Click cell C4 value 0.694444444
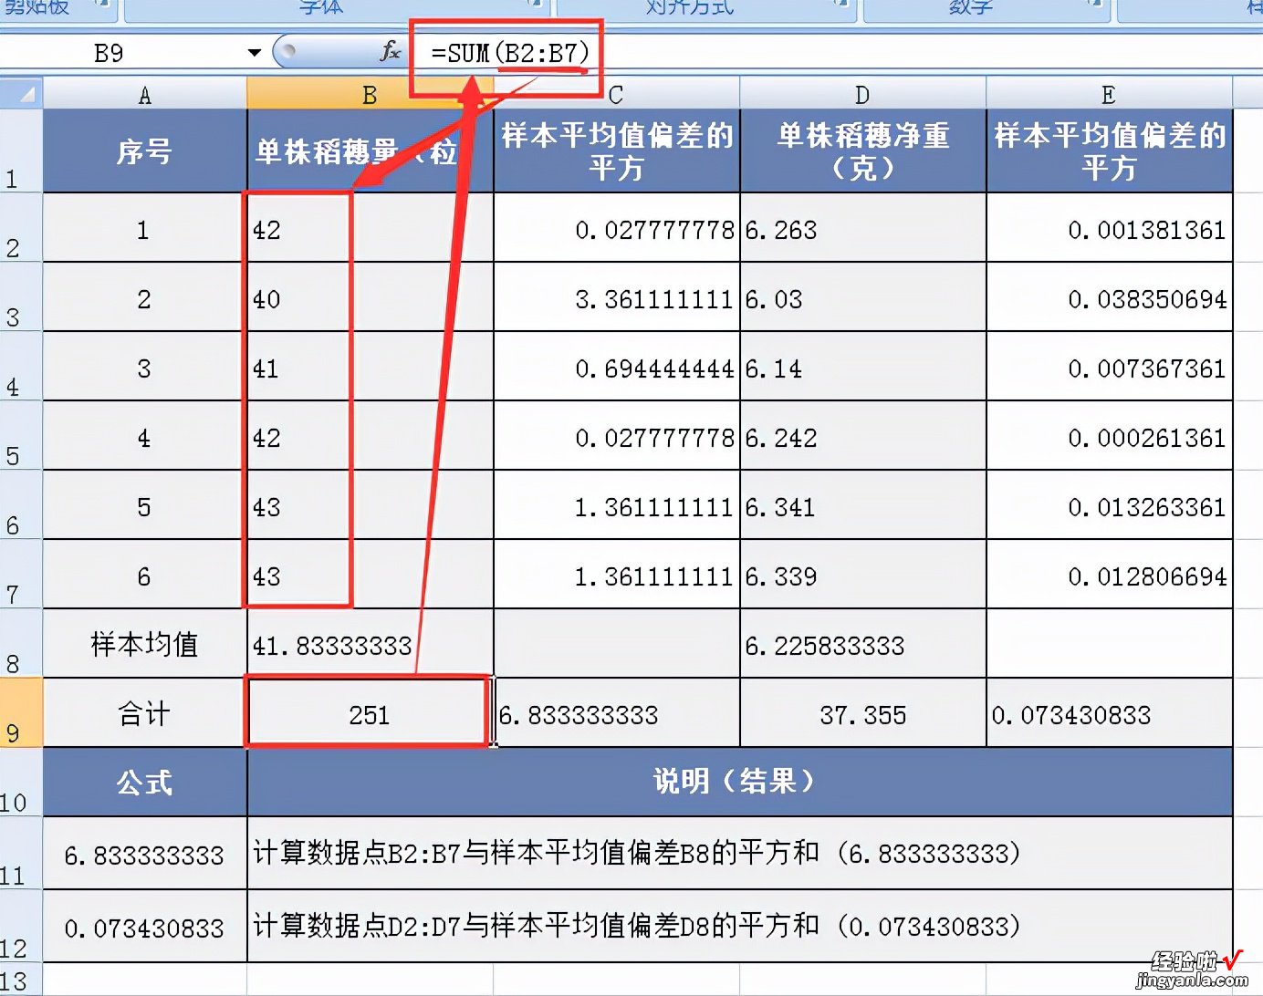The height and width of the screenshot is (996, 1263). click(616, 367)
